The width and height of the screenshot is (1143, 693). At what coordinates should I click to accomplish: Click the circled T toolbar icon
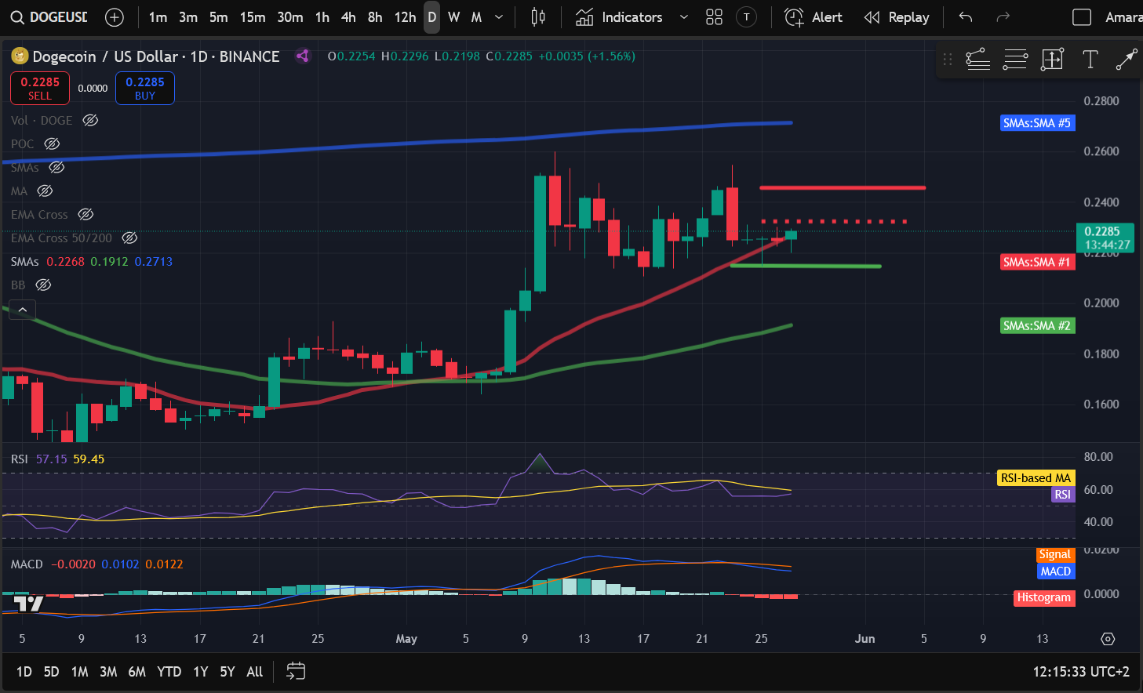(x=747, y=17)
